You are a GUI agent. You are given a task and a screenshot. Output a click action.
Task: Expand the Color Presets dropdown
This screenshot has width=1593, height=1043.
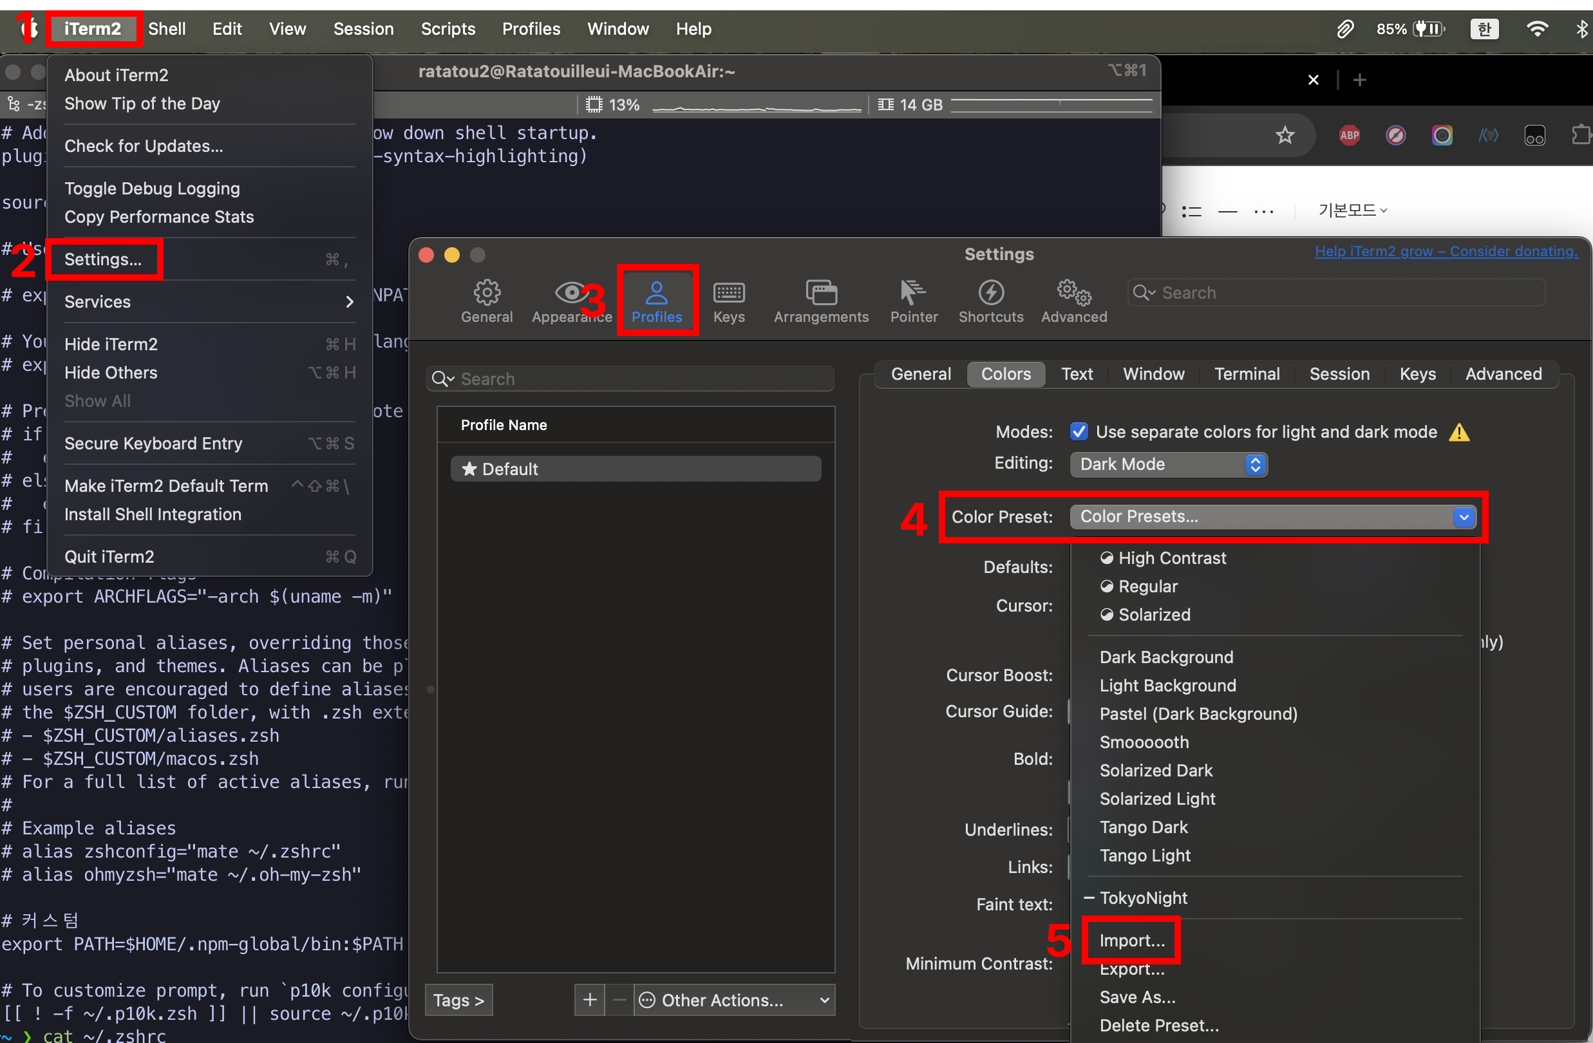click(1272, 516)
